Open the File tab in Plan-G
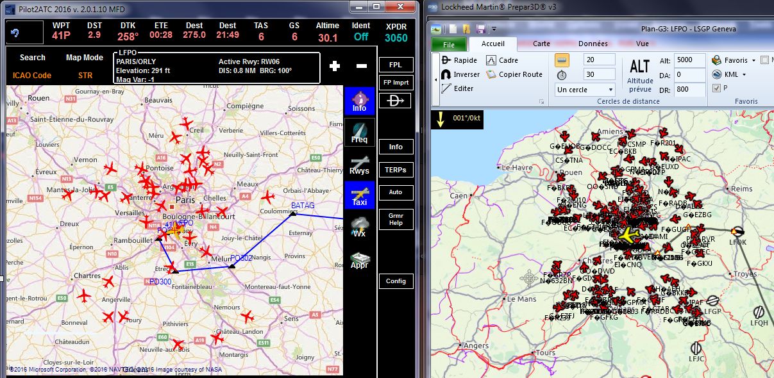This screenshot has height=378, width=774. point(449,44)
